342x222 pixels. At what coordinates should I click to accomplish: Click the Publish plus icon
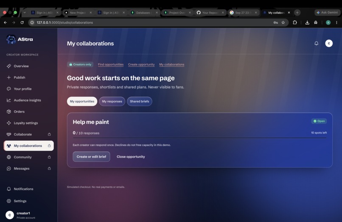pos(9,78)
